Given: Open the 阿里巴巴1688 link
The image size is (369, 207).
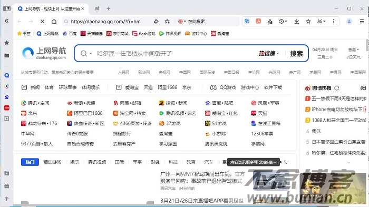Looking at the screenshot, I should point(85,113).
